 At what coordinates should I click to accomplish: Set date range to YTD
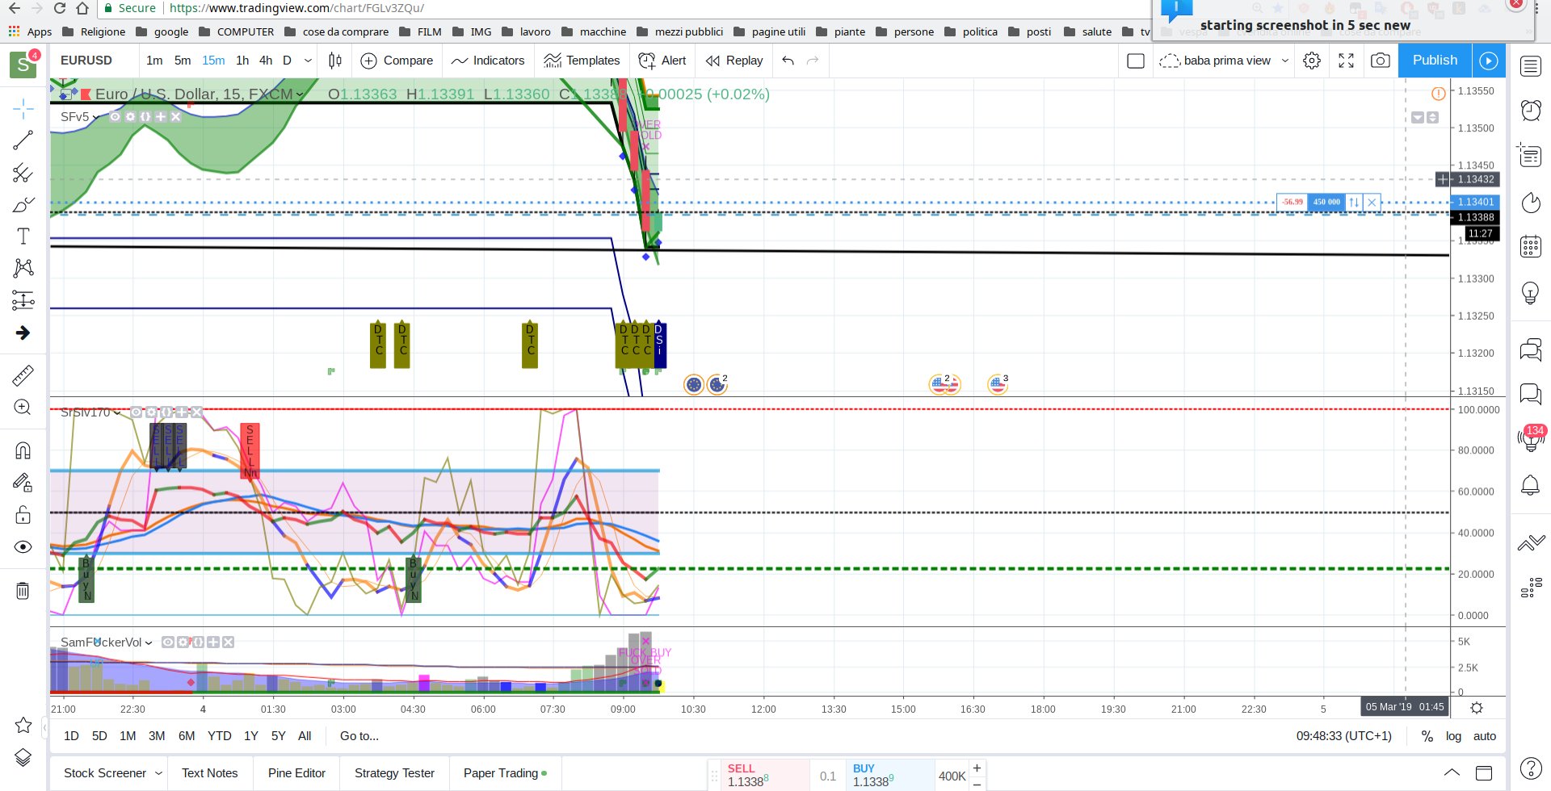(x=219, y=736)
